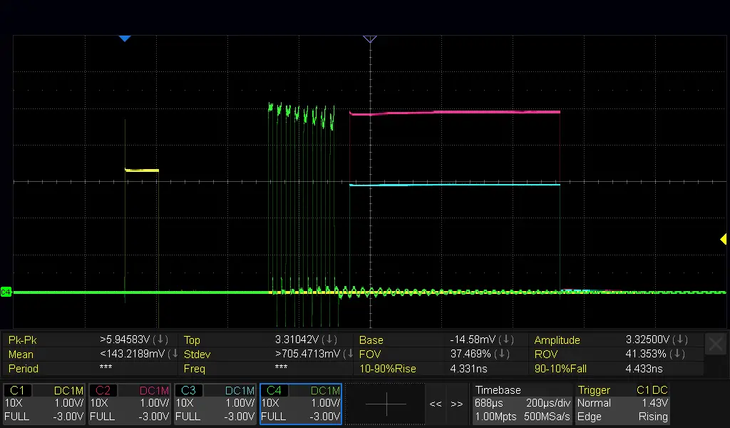Select the Mean measurement entry
730x428 pixels.
pos(91,354)
